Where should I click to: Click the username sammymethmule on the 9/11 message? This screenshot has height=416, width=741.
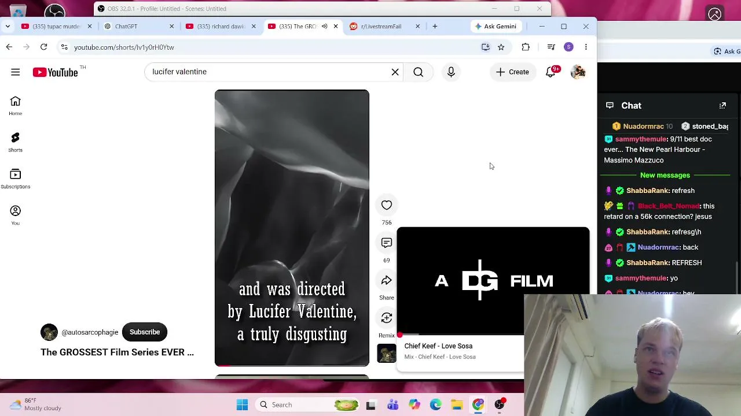point(641,139)
